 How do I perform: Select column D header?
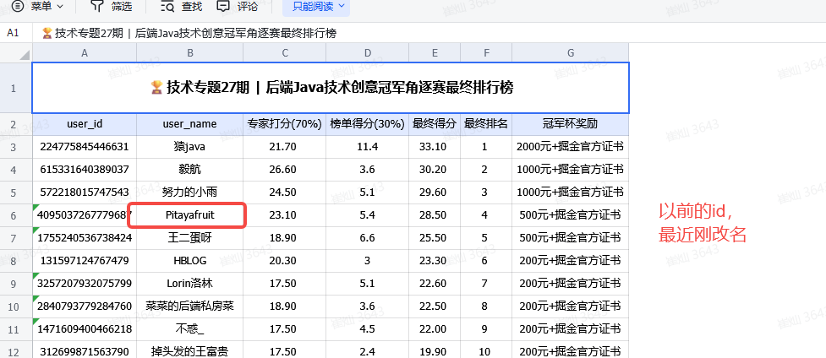click(x=367, y=52)
